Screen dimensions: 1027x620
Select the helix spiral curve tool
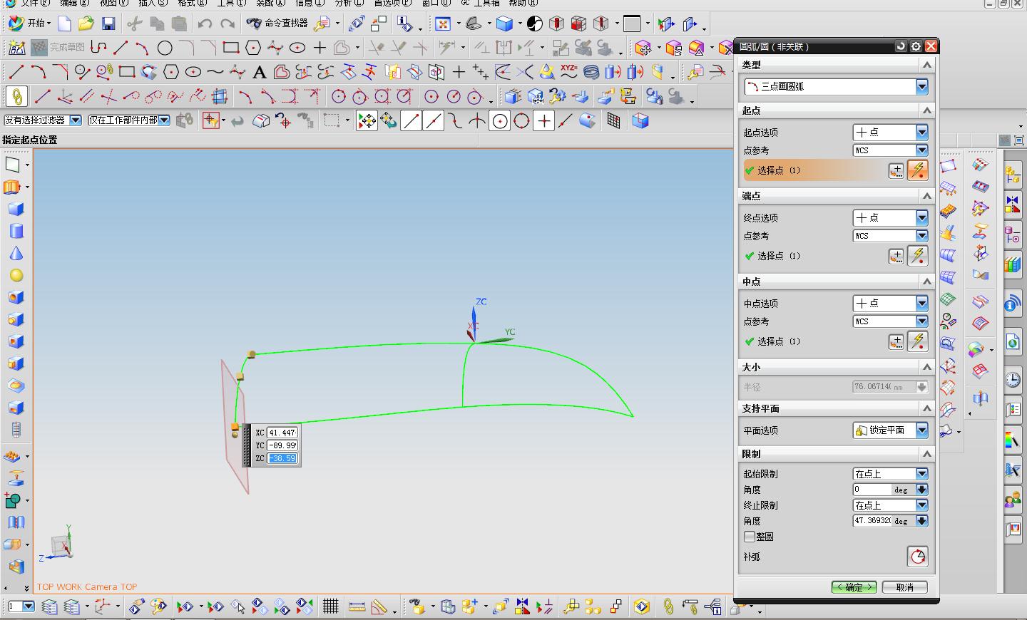click(591, 72)
